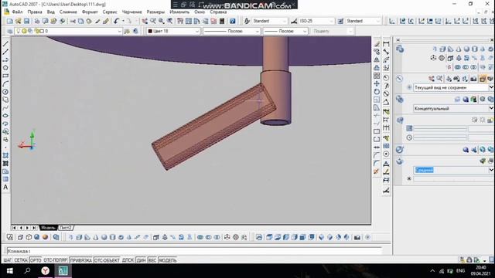This screenshot has width=495, height=278.
Task: Toggle ДИН dynamic input
Action: pyautogui.click(x=141, y=260)
